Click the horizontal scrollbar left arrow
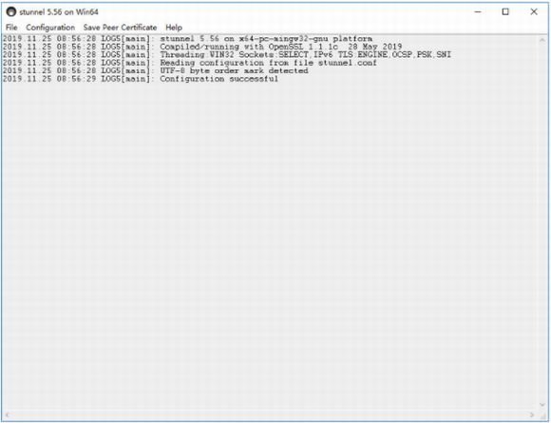Screen dimensions: 551x423 coord(7,414)
